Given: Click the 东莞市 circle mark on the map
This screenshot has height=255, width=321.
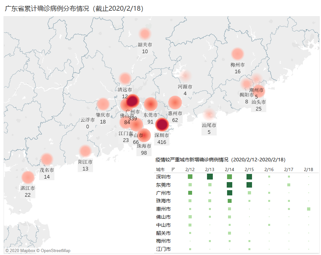Looking at the screenshot, I should pos(151,105).
